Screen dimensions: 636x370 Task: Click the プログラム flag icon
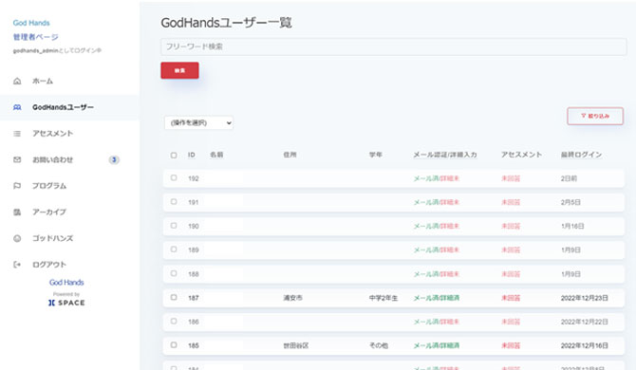[17, 186]
